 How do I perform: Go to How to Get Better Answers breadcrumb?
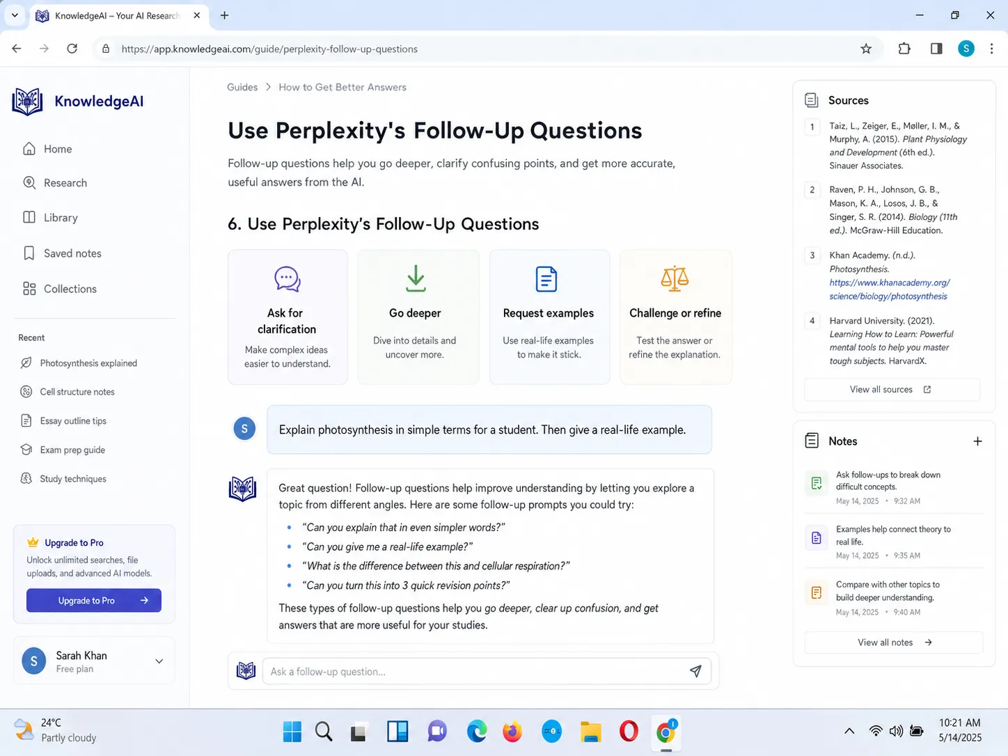click(342, 87)
